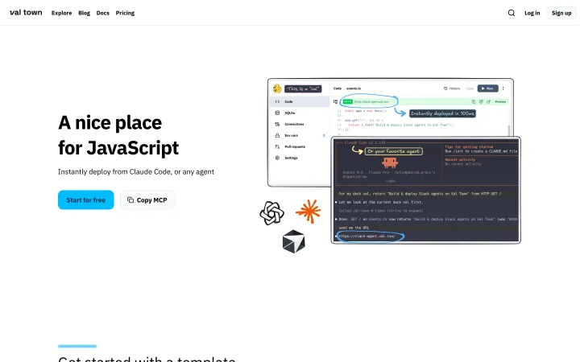The height and width of the screenshot is (362, 580).
Task: Click the Cursor cube logo
Action: pos(294,241)
